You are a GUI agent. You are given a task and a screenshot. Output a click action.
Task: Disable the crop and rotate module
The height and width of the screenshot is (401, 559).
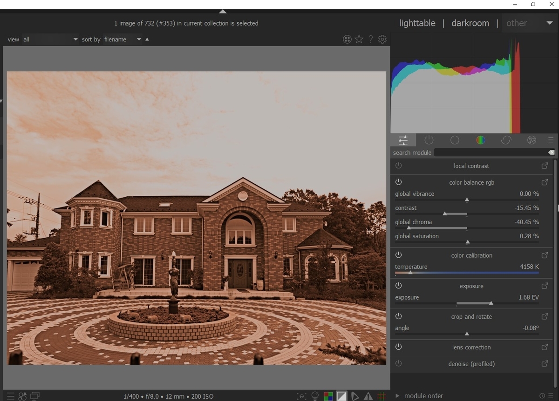point(398,316)
